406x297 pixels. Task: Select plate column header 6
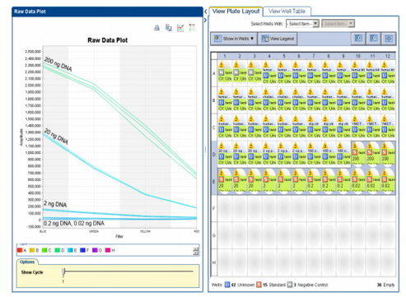(299, 56)
